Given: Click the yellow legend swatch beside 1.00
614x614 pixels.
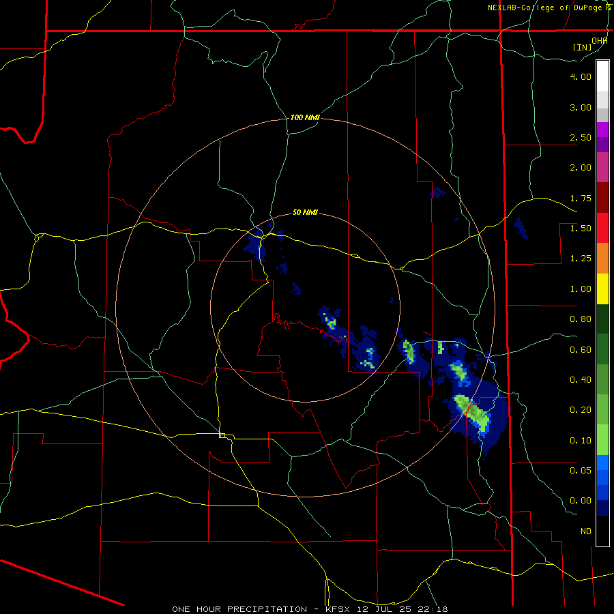Looking at the screenshot, I should pyautogui.click(x=602, y=289).
